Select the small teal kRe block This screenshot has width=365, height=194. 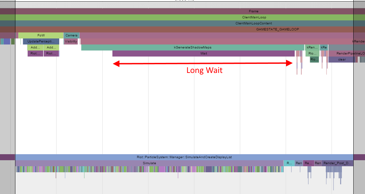(x=324, y=47)
